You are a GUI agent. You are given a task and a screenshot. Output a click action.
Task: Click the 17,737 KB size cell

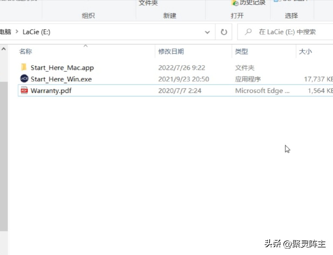point(318,79)
